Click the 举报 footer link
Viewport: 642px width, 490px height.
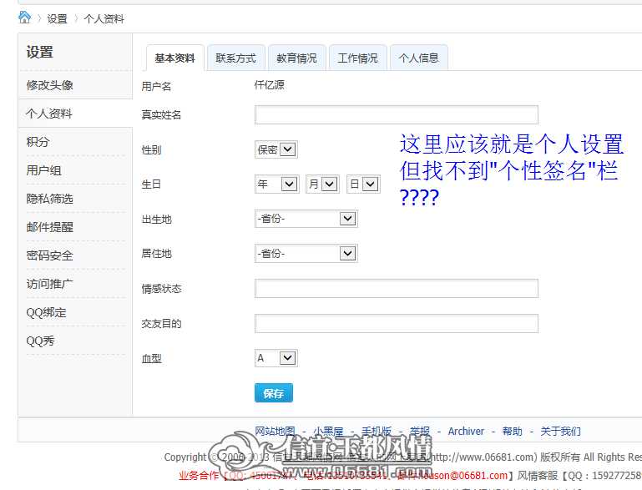[420, 431]
